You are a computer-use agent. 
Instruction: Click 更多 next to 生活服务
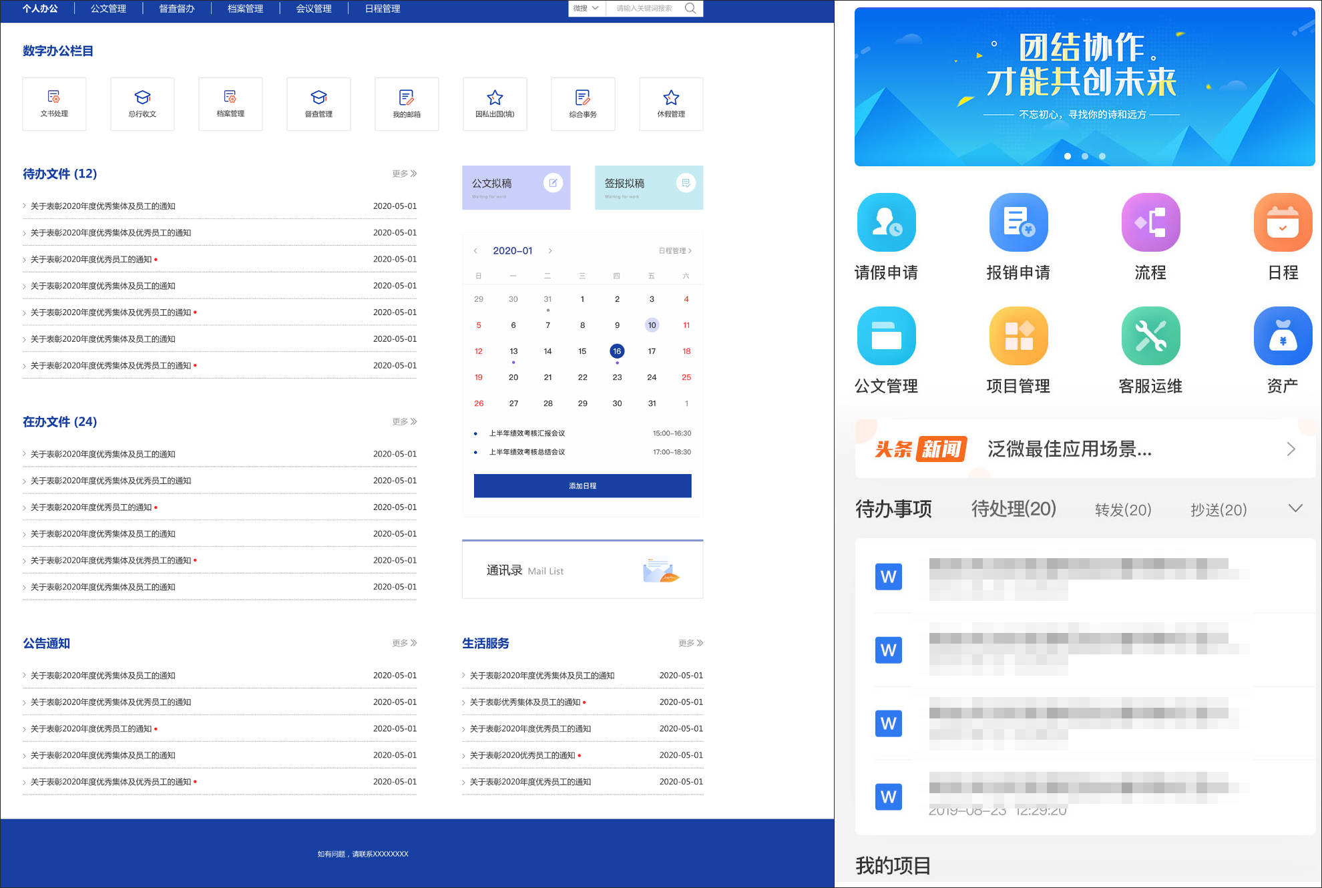691,643
